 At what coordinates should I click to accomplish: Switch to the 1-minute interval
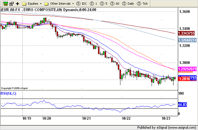(93, 4)
